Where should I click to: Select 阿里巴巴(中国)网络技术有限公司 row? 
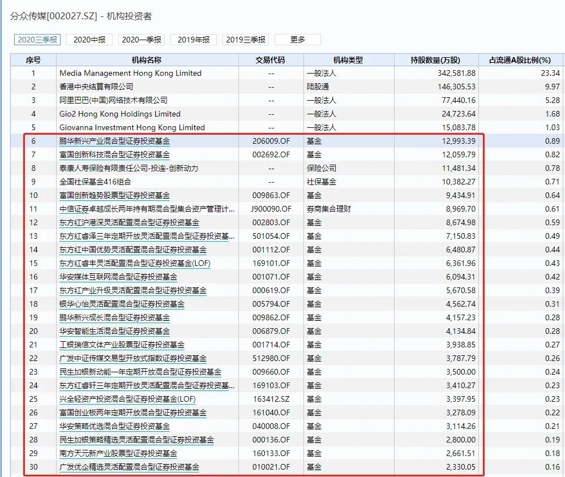click(286, 100)
